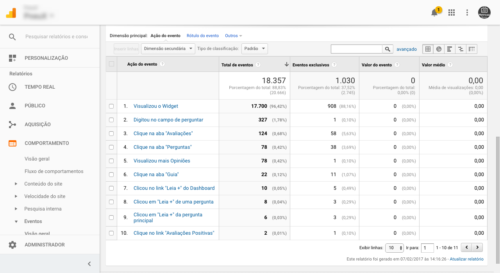500x273 pixels.
Task: Open the Dimensão secundária dropdown
Action: [x=168, y=49]
